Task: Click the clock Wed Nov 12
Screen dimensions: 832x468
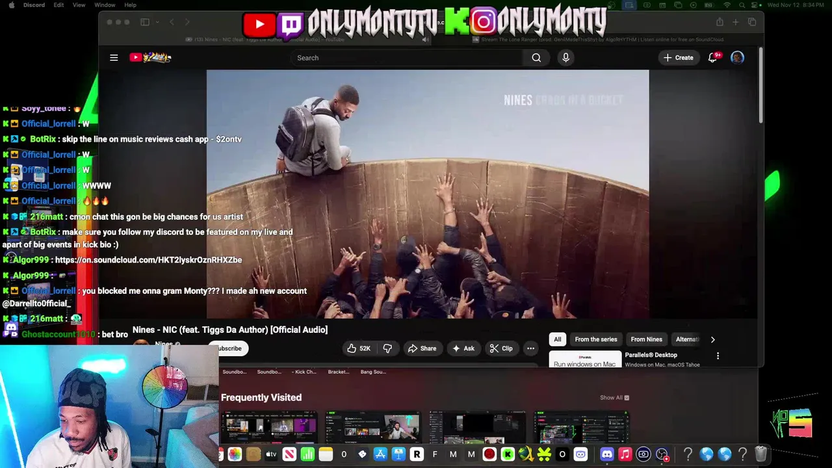Action: click(796, 5)
